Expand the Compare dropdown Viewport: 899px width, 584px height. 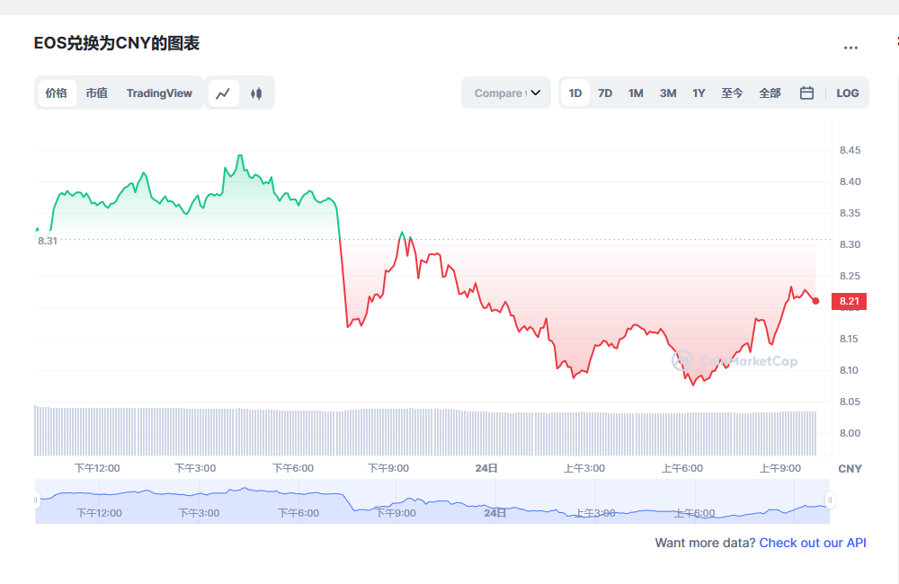pos(505,93)
